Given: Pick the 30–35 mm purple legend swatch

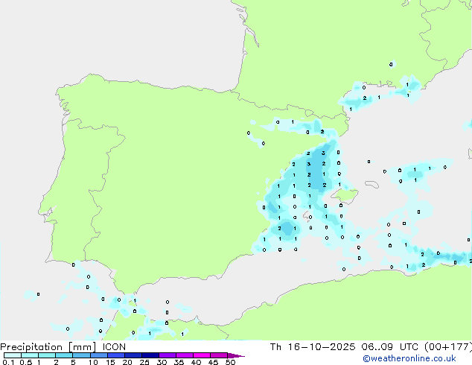Looking at the screenshot, I should (168, 355).
